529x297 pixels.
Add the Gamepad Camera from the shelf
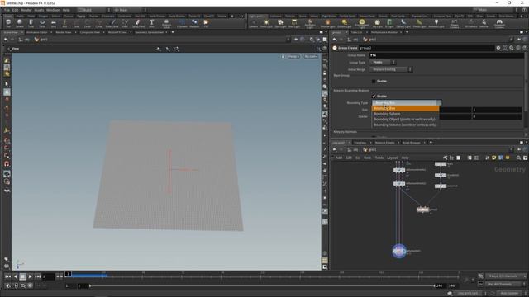[x=499, y=23]
